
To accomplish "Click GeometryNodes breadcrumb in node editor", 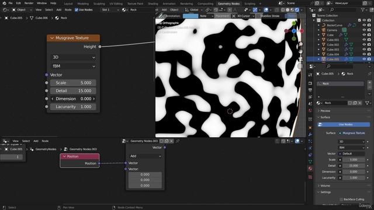I will [46, 149].
